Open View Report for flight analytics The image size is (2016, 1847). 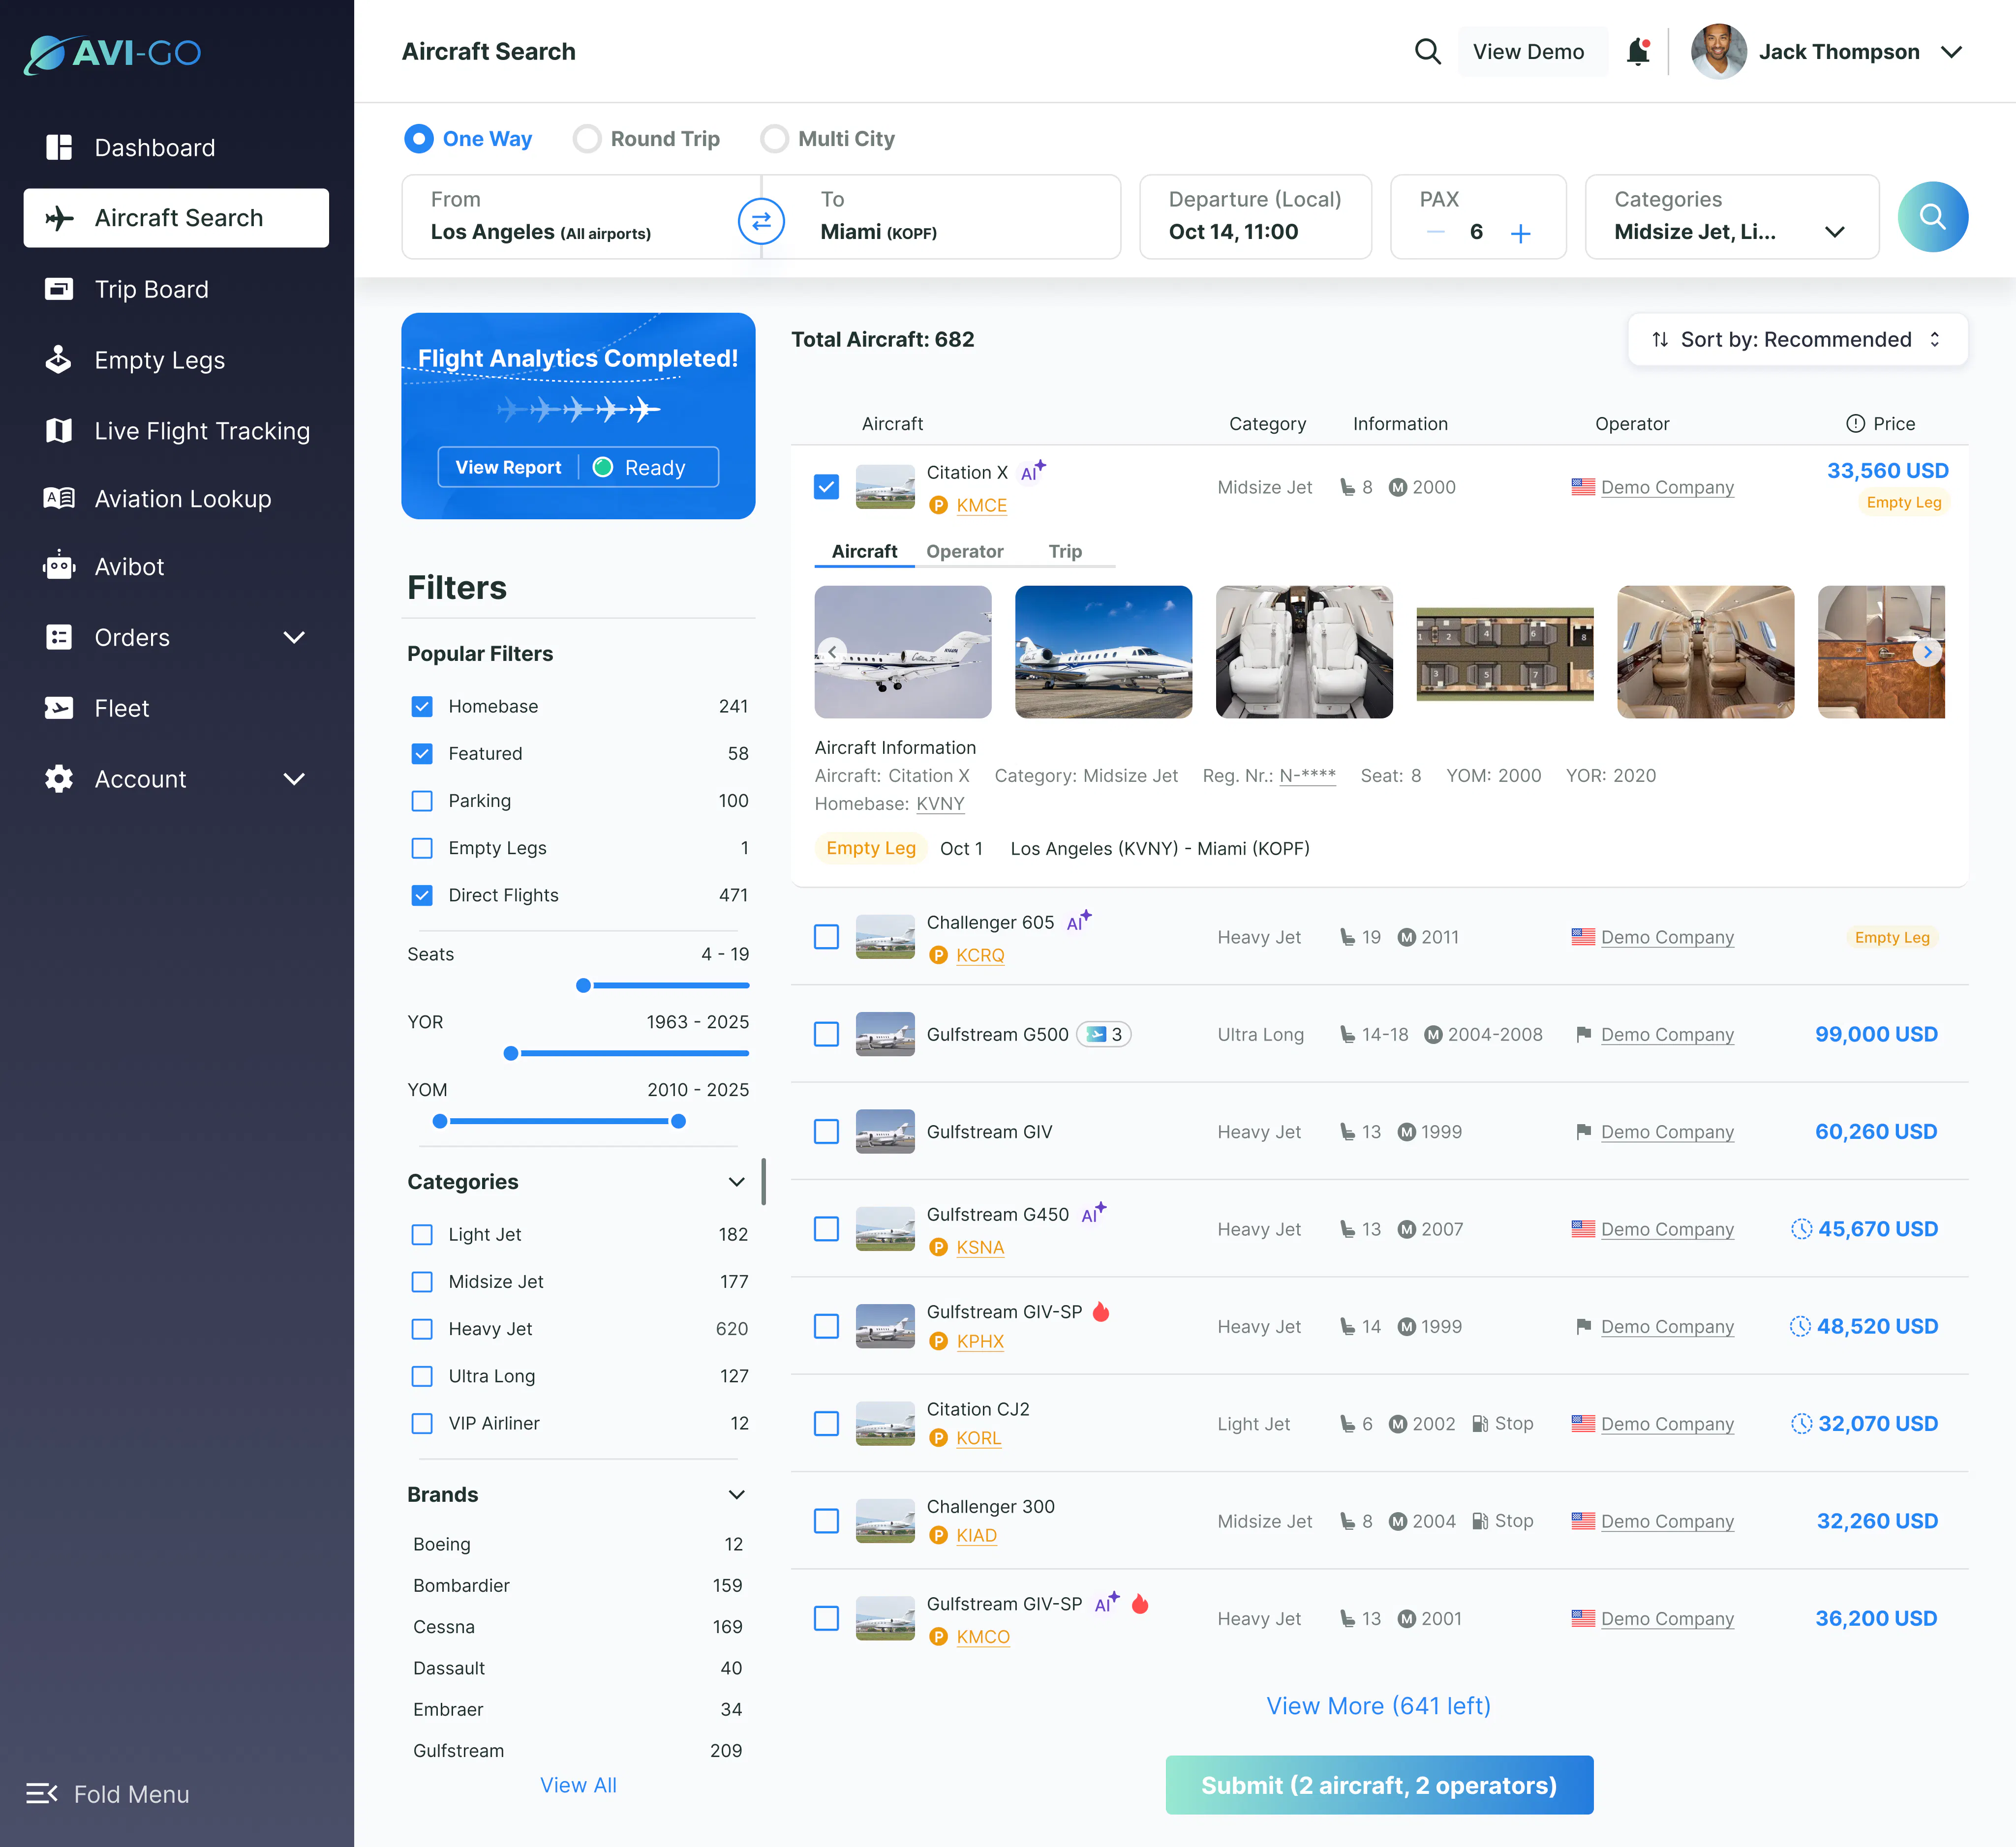click(x=508, y=468)
